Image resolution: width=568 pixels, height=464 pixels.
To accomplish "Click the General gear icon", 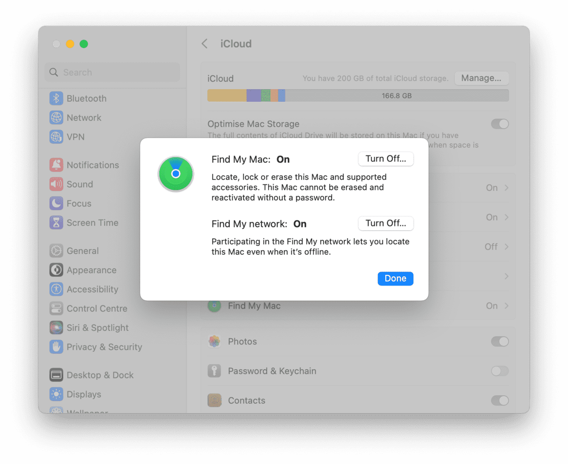I will coord(56,251).
